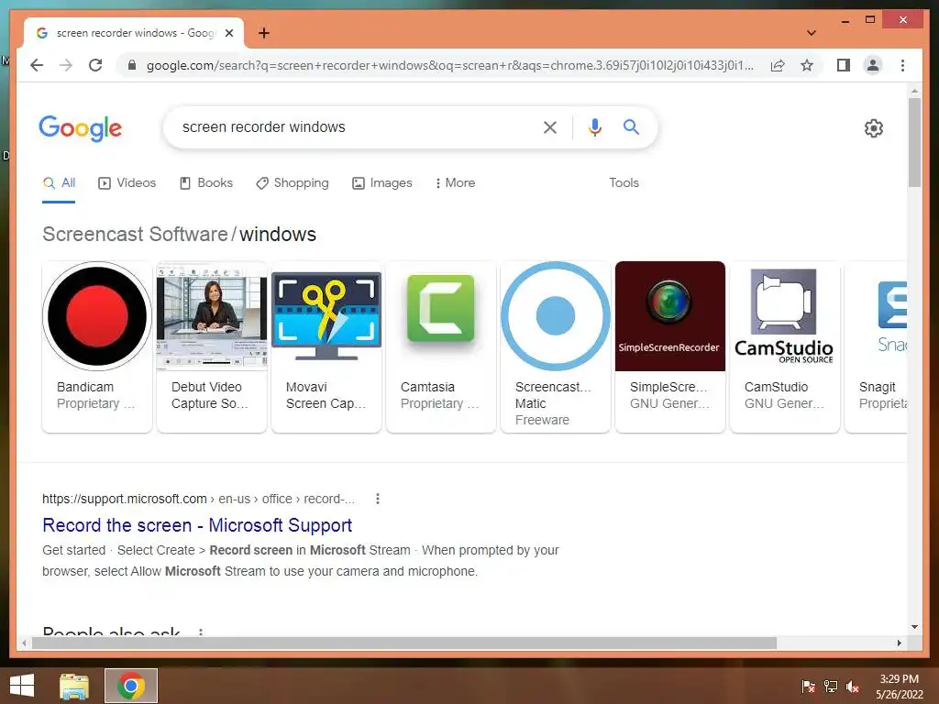Screen dimensions: 939x704
Task: Select the All results tab
Action: click(x=59, y=183)
